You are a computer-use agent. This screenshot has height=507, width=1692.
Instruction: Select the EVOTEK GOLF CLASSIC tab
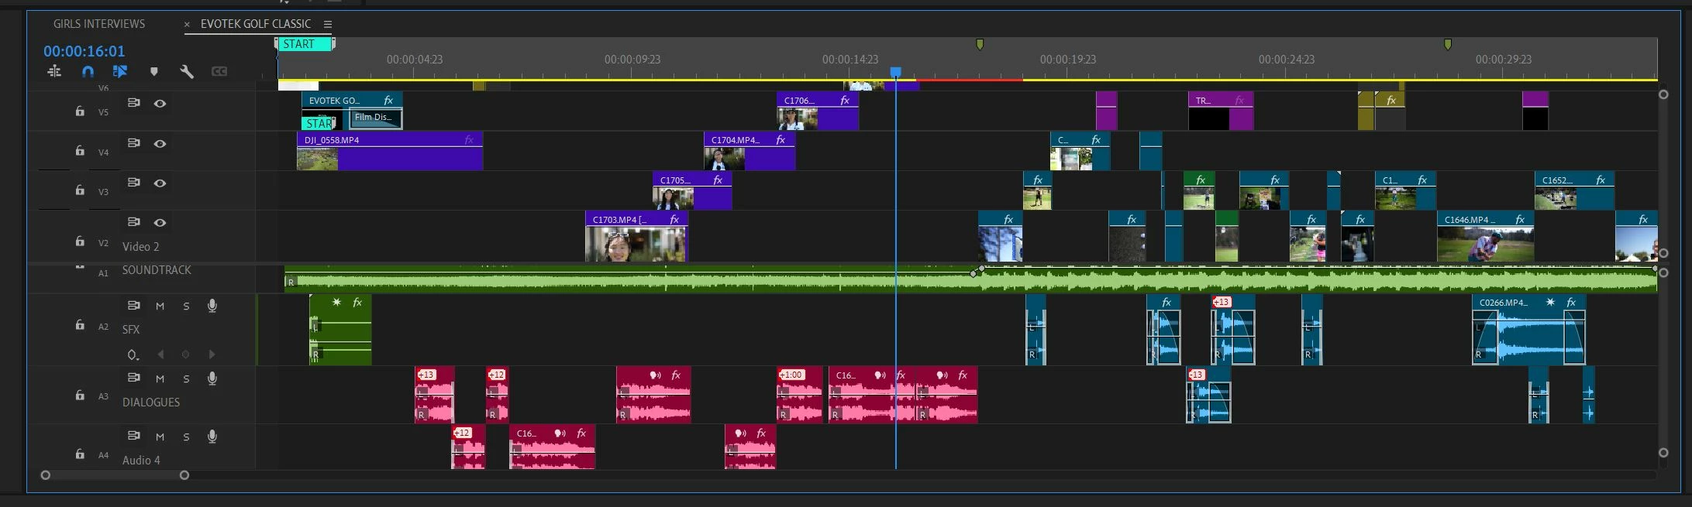(256, 24)
